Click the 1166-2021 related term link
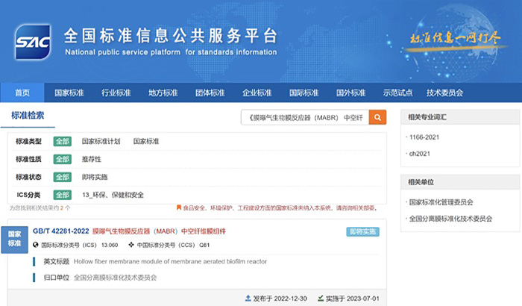Viewport: 522px width, 306px height. click(x=424, y=137)
